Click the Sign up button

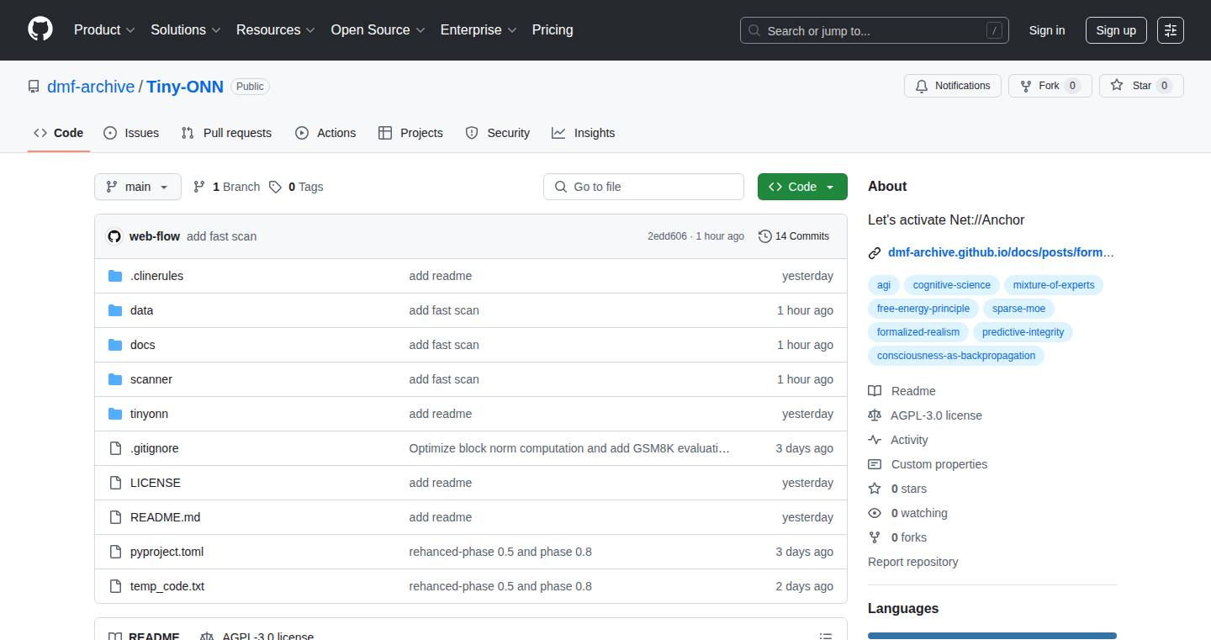click(x=1116, y=30)
